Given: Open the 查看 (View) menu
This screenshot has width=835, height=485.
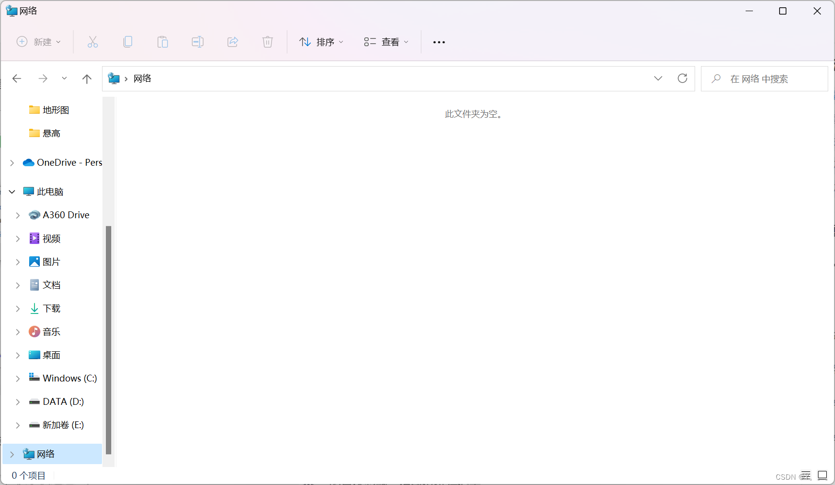Looking at the screenshot, I should point(386,42).
